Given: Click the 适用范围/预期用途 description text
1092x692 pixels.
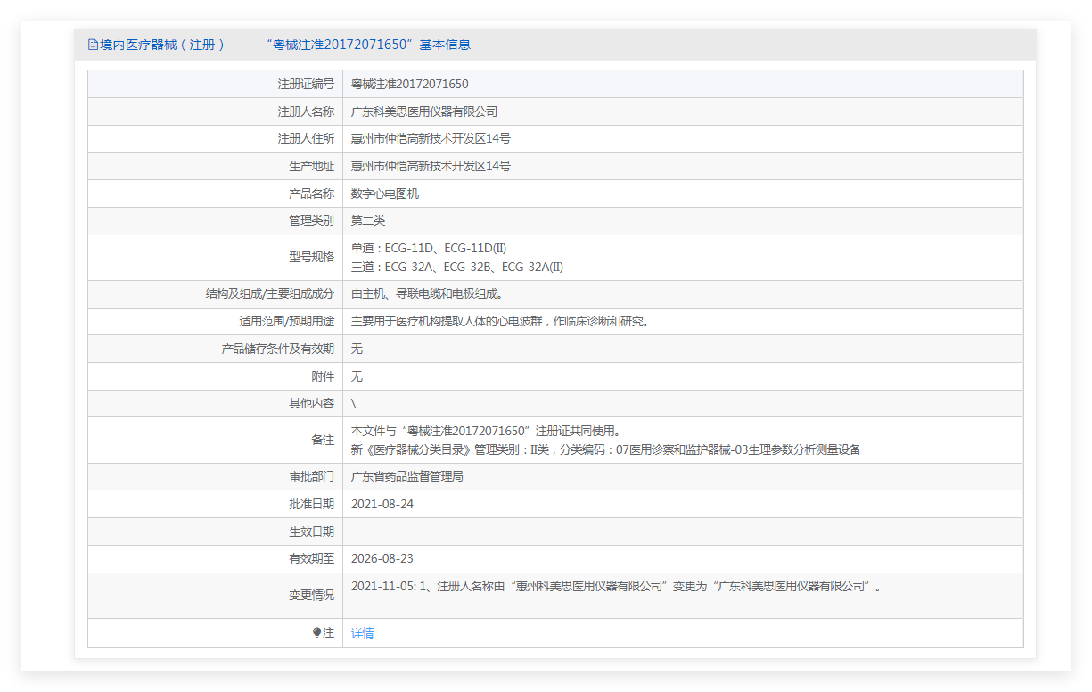Looking at the screenshot, I should point(500,321).
